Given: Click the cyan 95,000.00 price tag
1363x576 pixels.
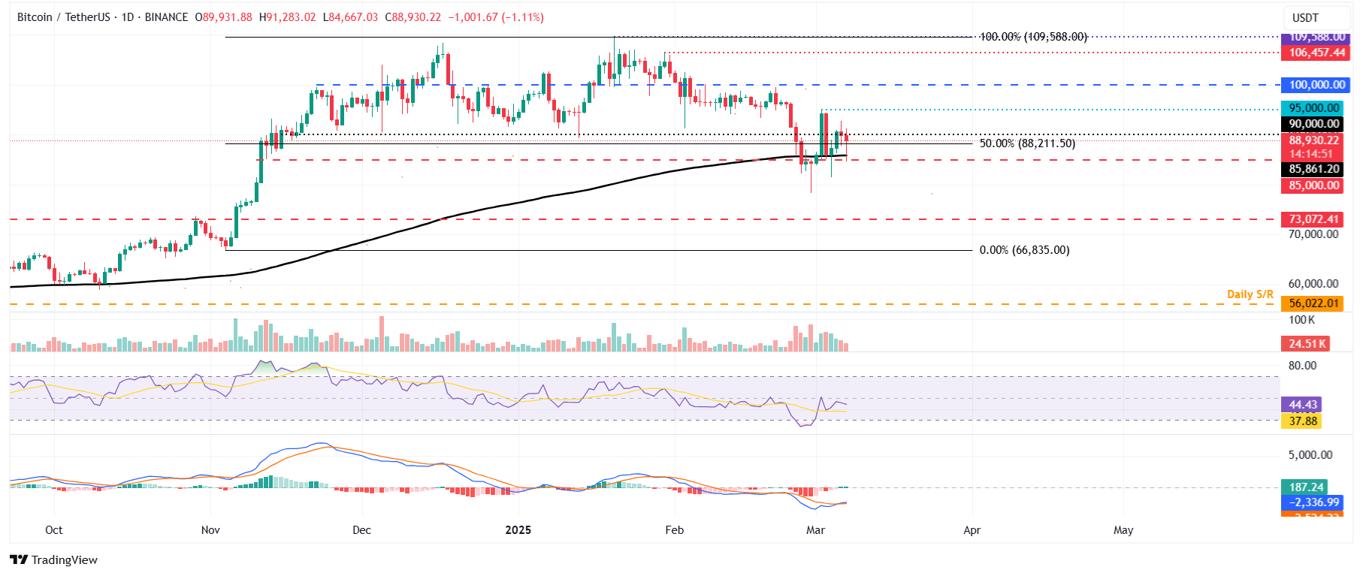Looking at the screenshot, I should click(x=1312, y=108).
